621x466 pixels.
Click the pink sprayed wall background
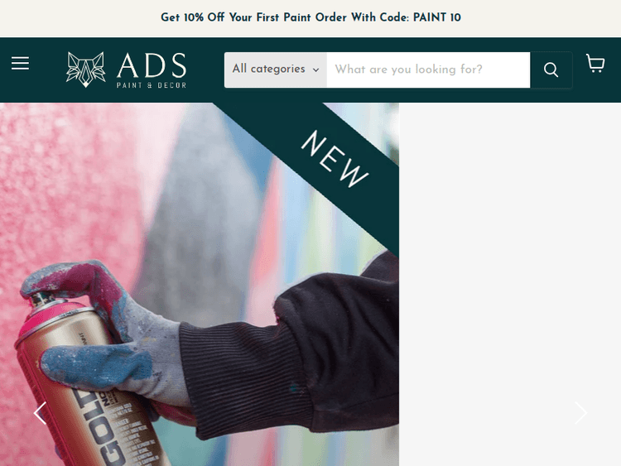(x=67, y=178)
